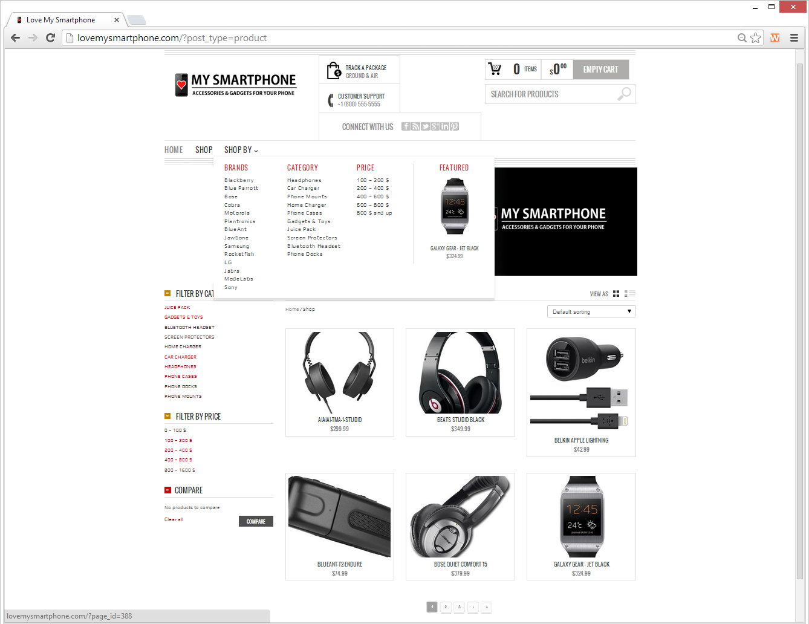The height and width of the screenshot is (624, 809).
Task: Click the zoom magnifier in address bar
Action: 742,37
